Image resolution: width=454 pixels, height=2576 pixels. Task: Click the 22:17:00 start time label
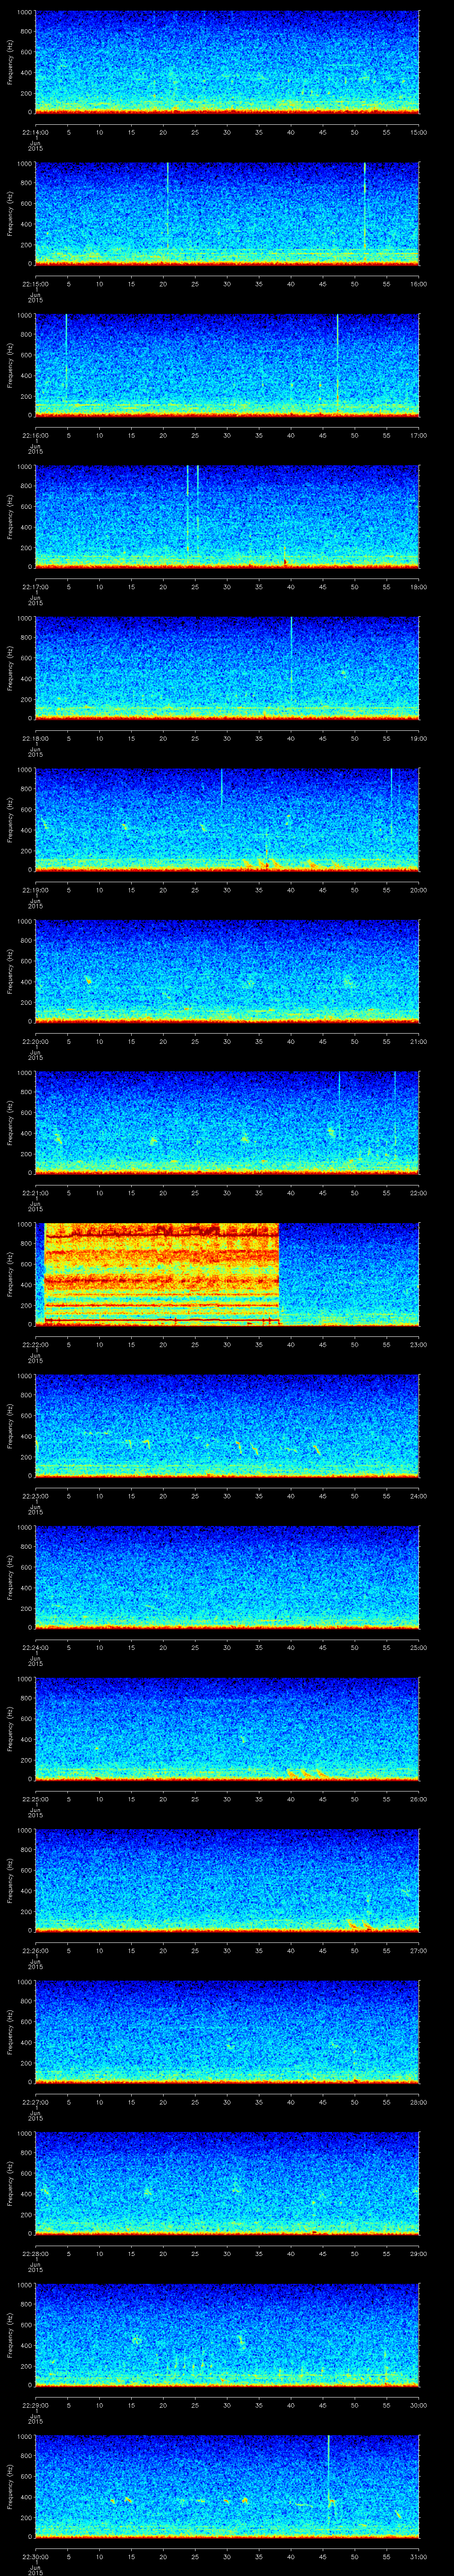pos(35,587)
